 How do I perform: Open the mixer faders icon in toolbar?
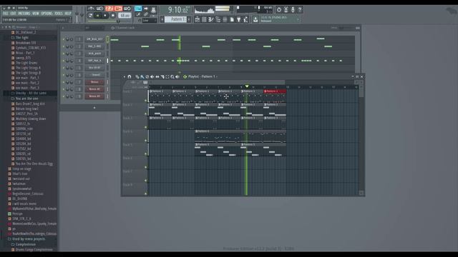point(225,19)
